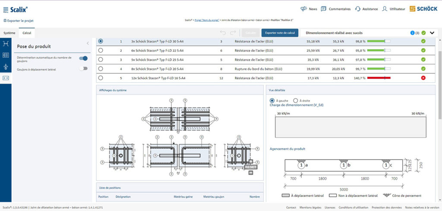Click the blue info messages icon

tap(412, 33)
